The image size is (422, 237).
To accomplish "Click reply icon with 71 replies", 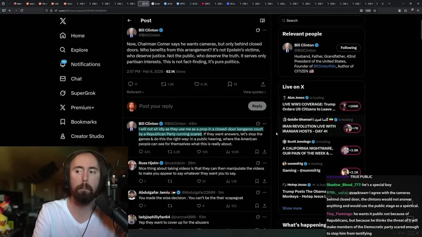I will [x=133, y=84].
